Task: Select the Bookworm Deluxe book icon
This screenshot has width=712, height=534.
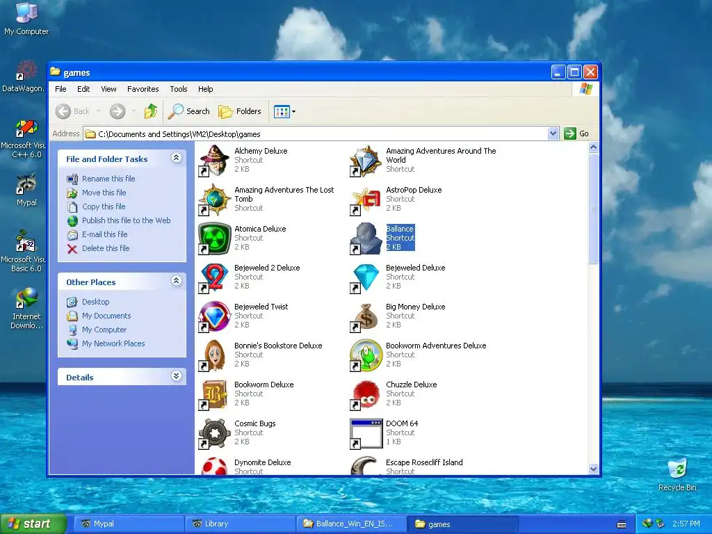Action: click(214, 395)
